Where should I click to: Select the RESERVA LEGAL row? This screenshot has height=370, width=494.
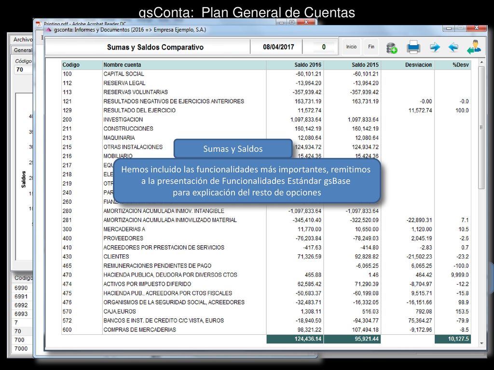click(266, 83)
